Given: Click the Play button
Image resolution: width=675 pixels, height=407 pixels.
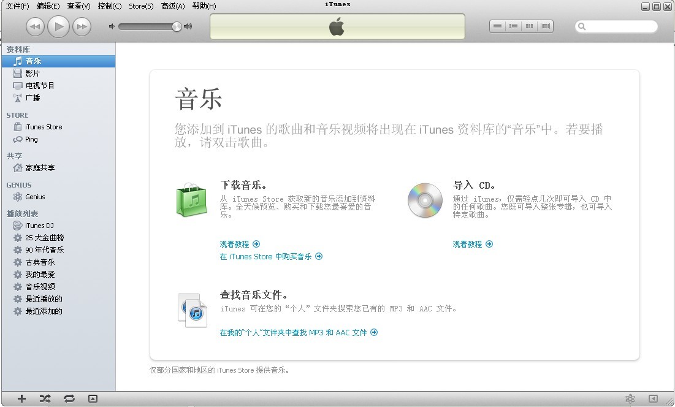Looking at the screenshot, I should (x=58, y=26).
